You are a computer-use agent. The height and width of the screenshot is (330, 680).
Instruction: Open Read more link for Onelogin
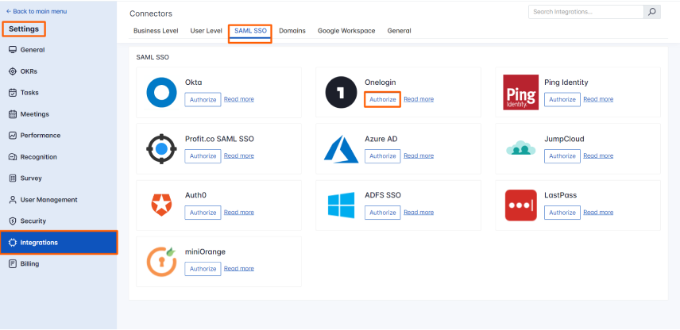point(419,99)
